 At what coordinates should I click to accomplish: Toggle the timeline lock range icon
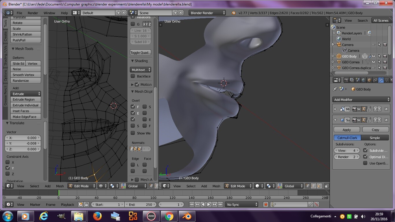click(x=86, y=204)
